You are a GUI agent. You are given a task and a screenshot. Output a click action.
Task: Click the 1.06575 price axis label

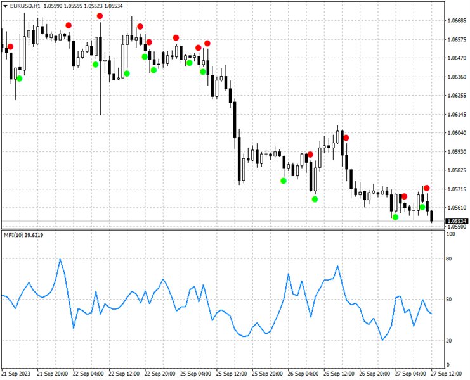(457, 39)
